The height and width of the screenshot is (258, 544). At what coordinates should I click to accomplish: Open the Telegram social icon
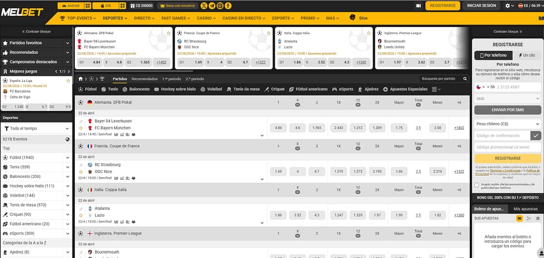pos(212,6)
